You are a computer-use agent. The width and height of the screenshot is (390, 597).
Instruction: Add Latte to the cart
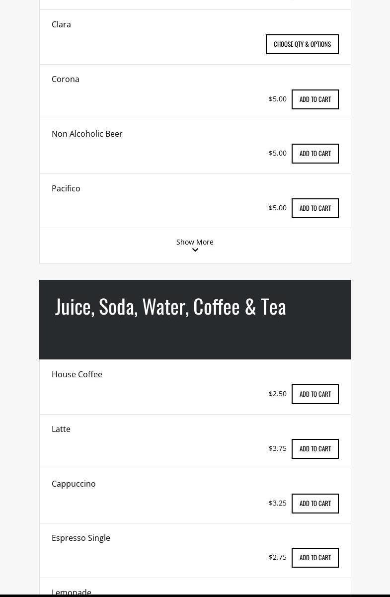315,449
